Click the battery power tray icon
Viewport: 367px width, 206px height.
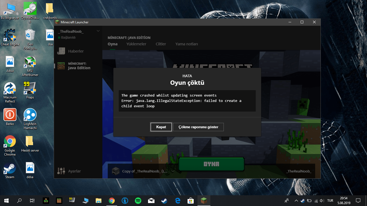click(x=310, y=200)
